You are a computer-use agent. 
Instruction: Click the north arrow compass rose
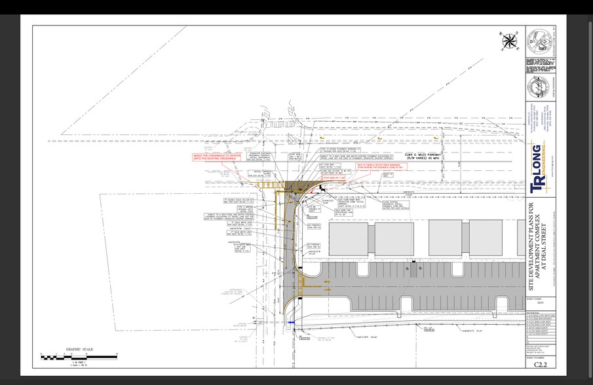click(x=509, y=41)
